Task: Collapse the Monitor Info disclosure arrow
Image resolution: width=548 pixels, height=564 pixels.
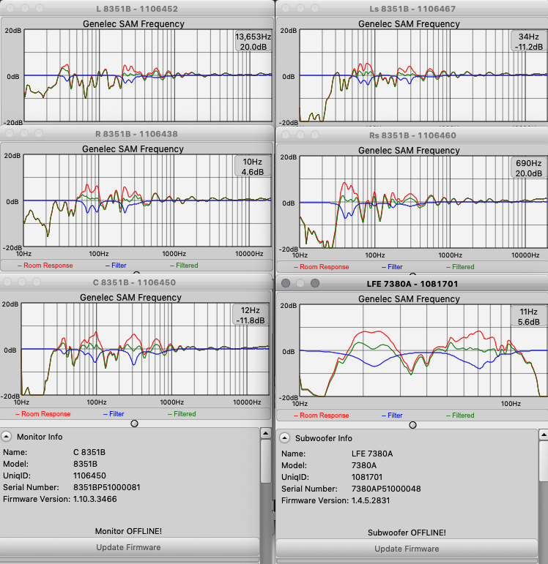Action: pyautogui.click(x=6, y=437)
